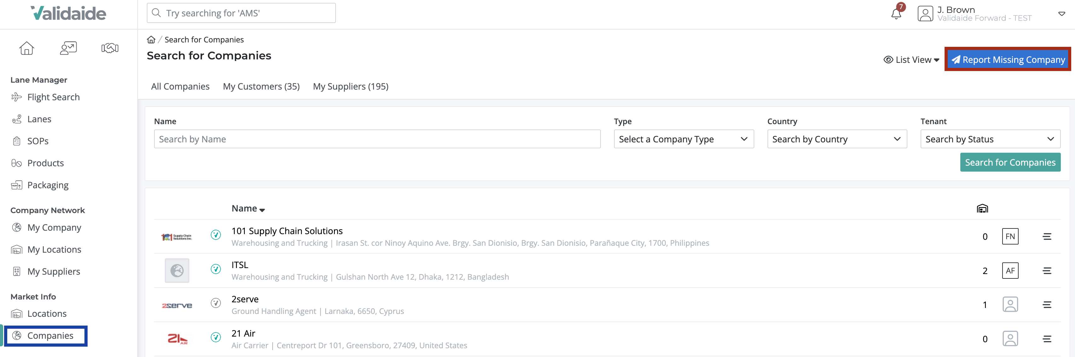Viewport: 1075px width, 357px height.
Task: Open the ITSL company link
Action: pyautogui.click(x=239, y=265)
